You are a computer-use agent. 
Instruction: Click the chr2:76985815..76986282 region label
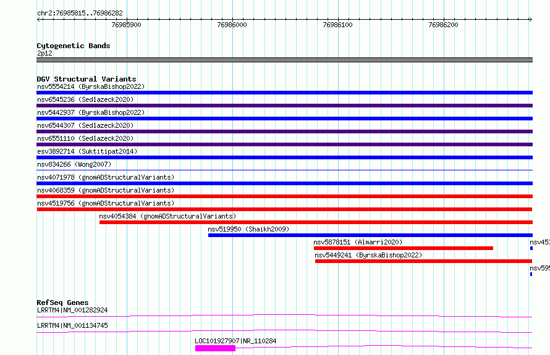pyautogui.click(x=80, y=13)
